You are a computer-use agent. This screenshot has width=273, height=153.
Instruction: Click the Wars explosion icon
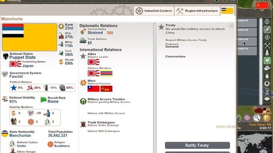pyautogui.click(x=83, y=82)
